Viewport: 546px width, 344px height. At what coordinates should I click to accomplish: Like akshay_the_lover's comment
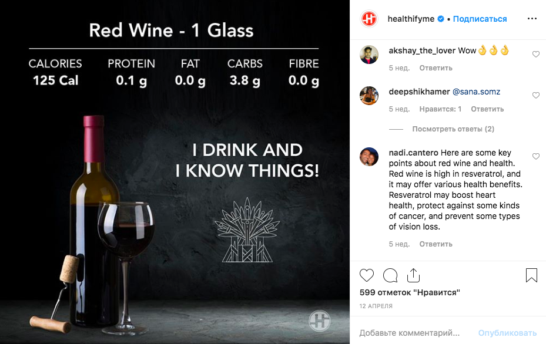point(535,55)
